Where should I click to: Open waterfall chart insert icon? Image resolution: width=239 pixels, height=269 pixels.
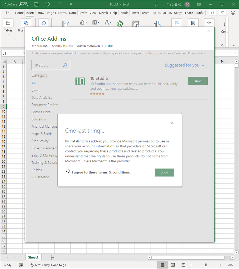[x=108, y=22]
